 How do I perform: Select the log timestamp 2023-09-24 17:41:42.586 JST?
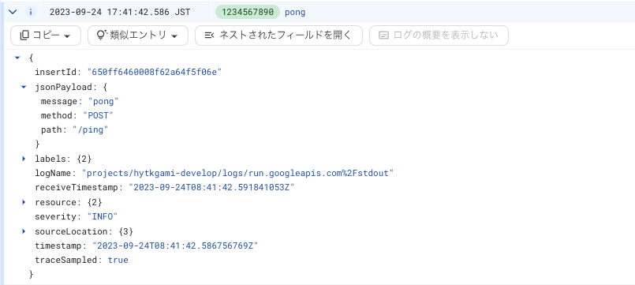pyautogui.click(x=120, y=12)
